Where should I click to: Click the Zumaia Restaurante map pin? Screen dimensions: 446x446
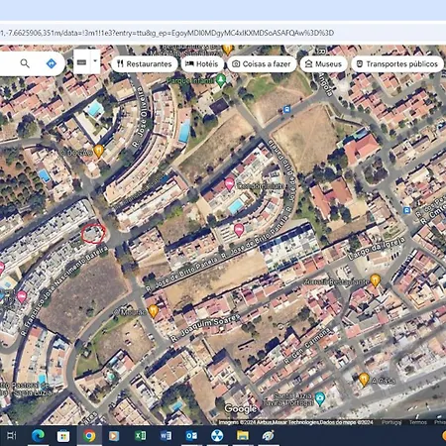tap(375, 280)
